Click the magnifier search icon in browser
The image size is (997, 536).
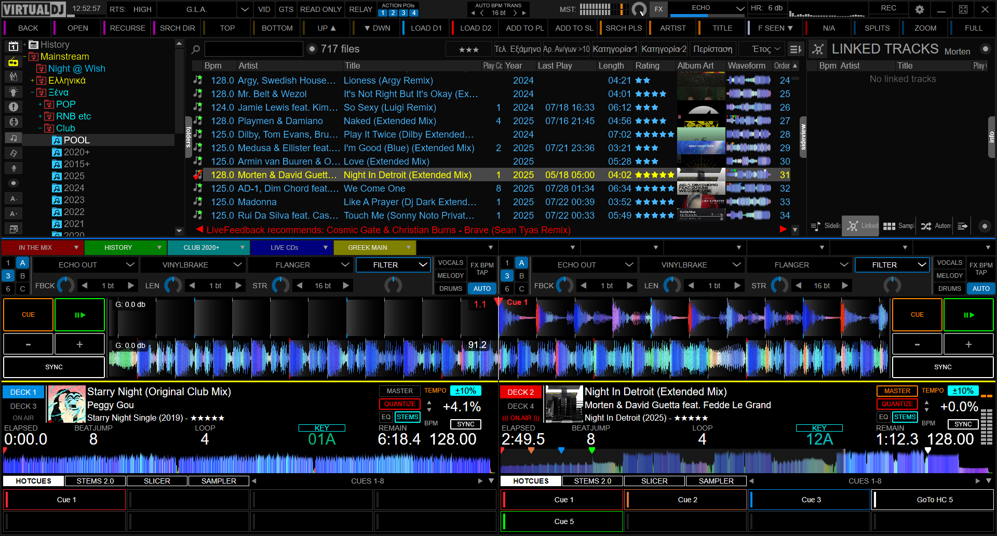coord(196,49)
